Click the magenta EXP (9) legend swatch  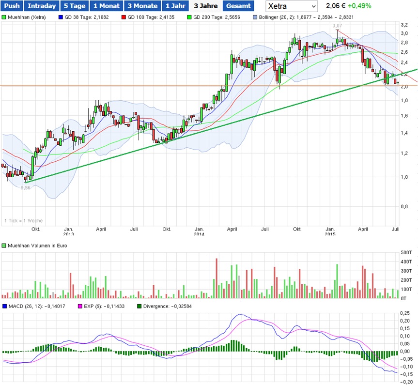tap(81, 306)
